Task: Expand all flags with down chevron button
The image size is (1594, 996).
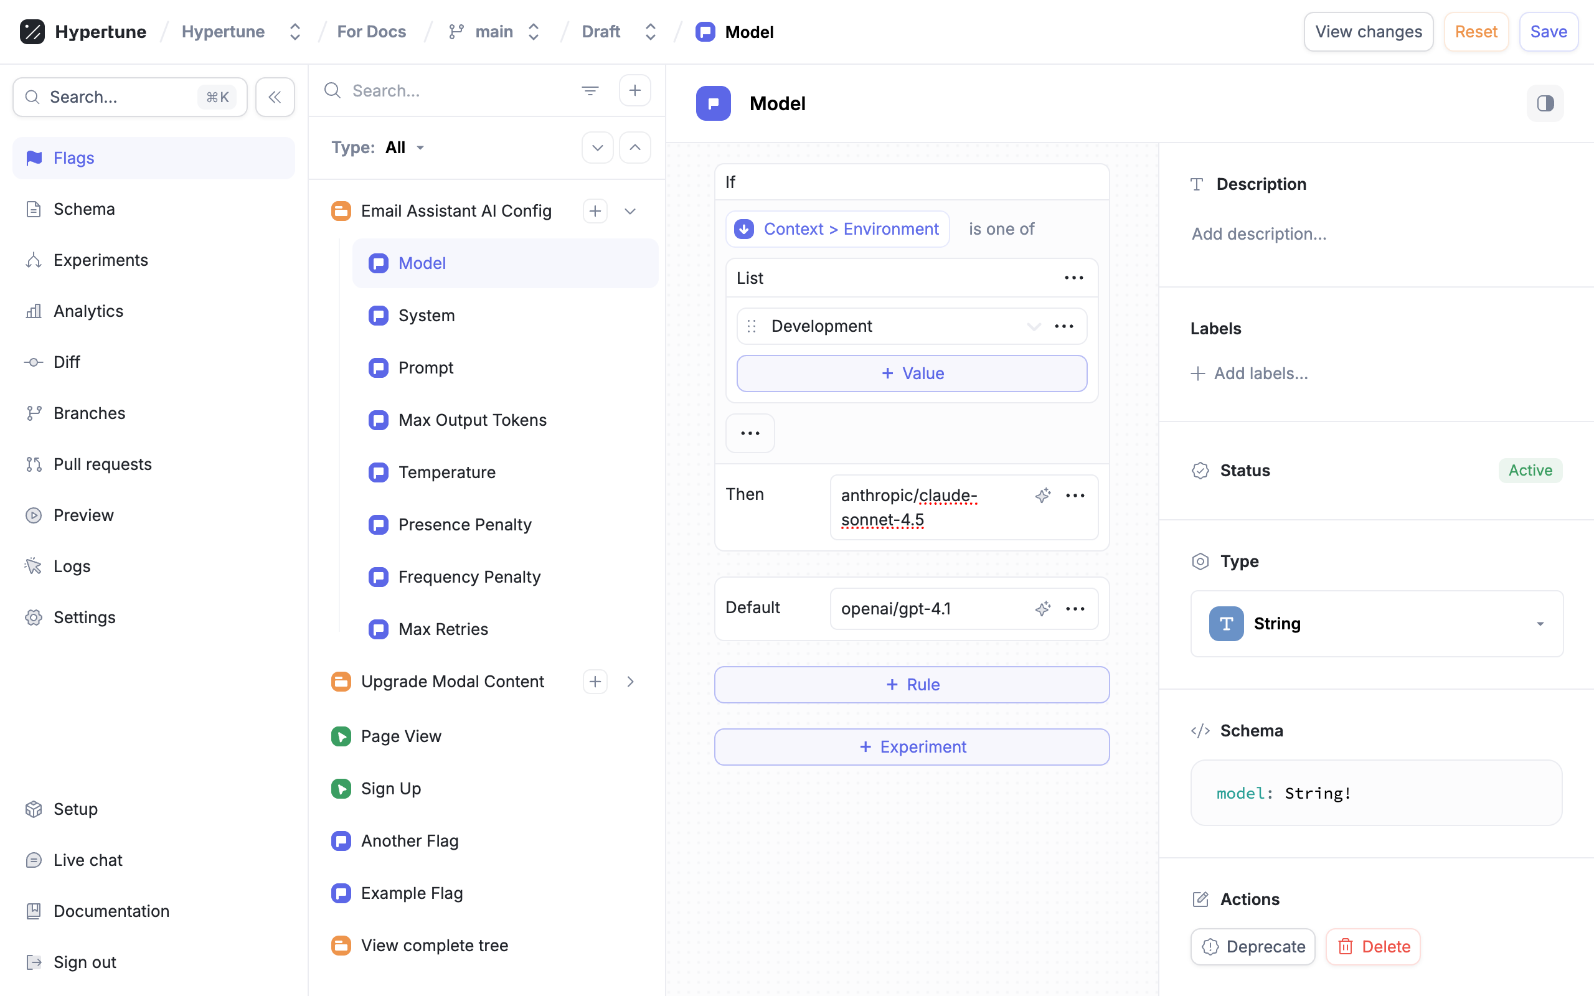Action: (597, 148)
